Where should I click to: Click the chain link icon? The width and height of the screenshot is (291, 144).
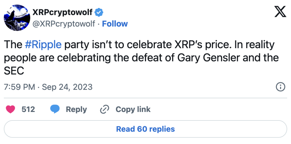(105, 109)
